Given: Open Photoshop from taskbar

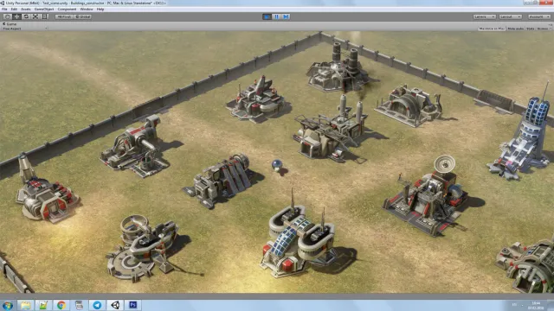Looking at the screenshot, I should pyautogui.click(x=132, y=305).
